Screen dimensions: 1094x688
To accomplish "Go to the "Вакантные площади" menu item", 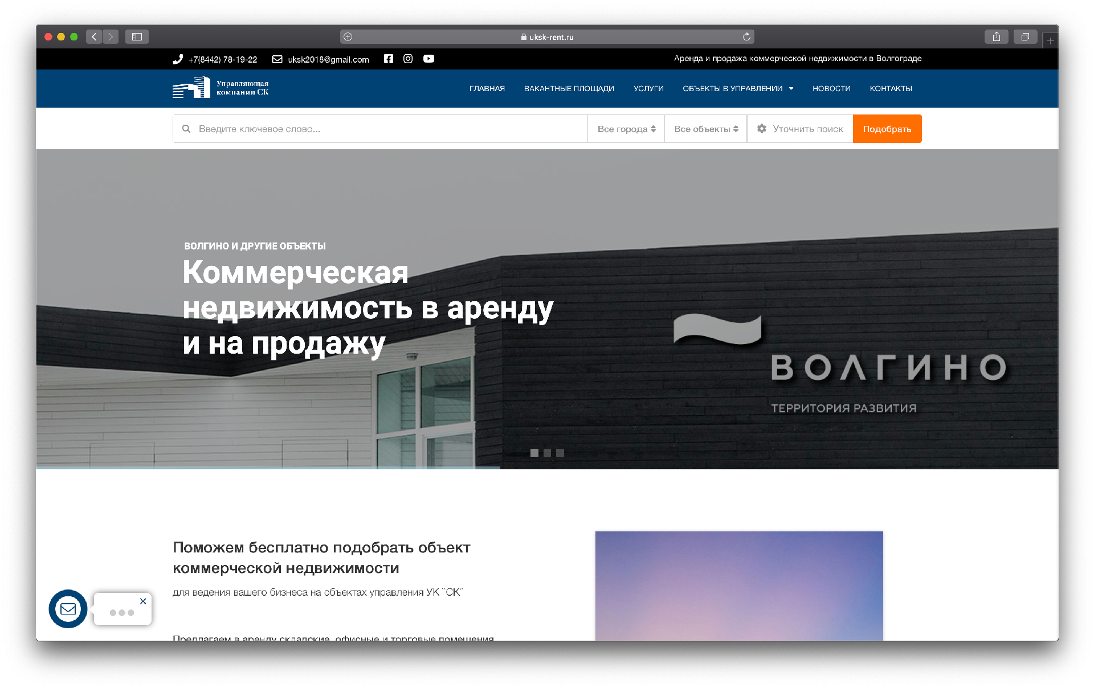I will [x=569, y=89].
